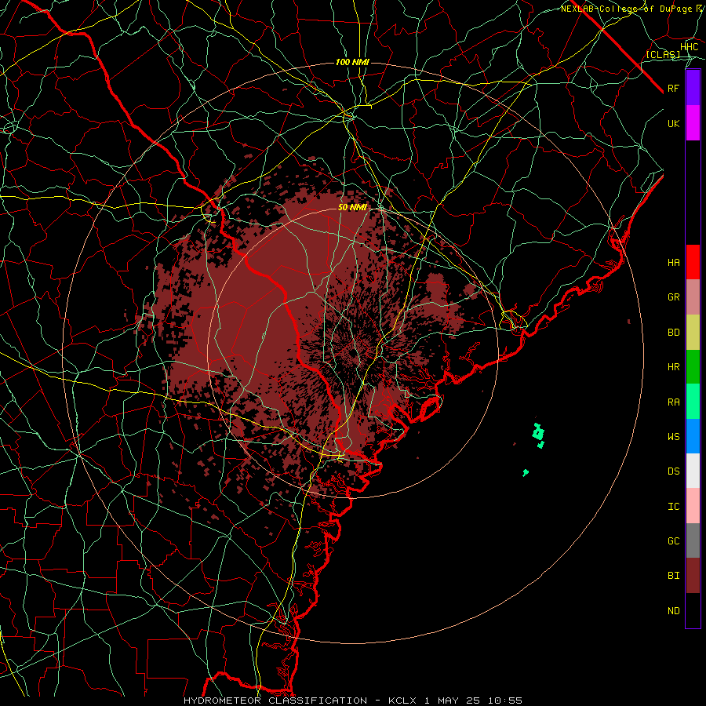Image resolution: width=706 pixels, height=706 pixels.
Task: Click the white DS legend swatch
Action: tap(693, 471)
